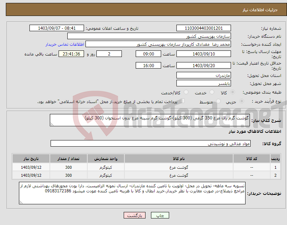Click the جزئیات اطلاعات نیاز page title
This screenshot has width=287, height=225.
(x=260, y=10)
